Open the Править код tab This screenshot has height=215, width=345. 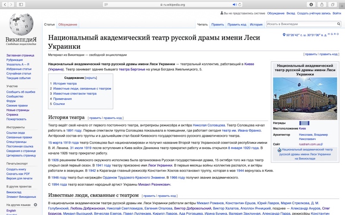(x=237, y=25)
